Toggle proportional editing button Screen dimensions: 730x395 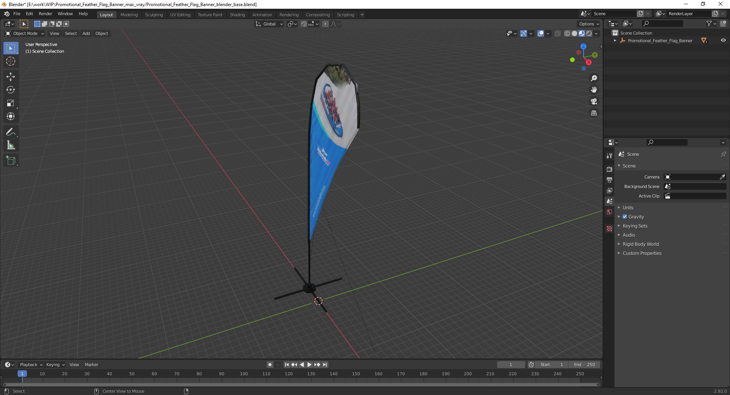point(325,24)
